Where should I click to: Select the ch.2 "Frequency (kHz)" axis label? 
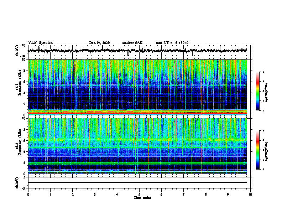[x=20, y=142]
